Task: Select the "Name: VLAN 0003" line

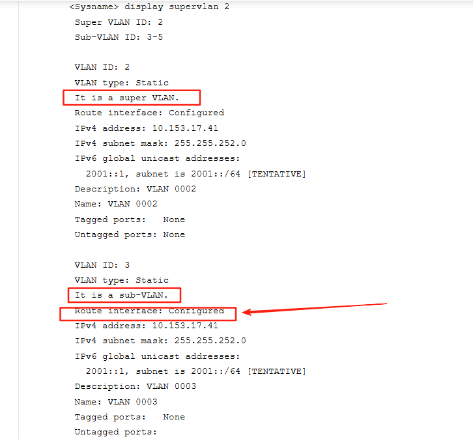Action: [116, 402]
